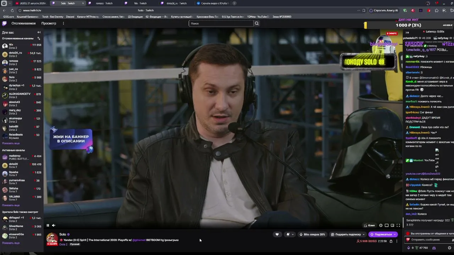Open the ALOHADANCETV channel in the sidebar
Viewport: 454px width, 255px height.
pos(22,95)
